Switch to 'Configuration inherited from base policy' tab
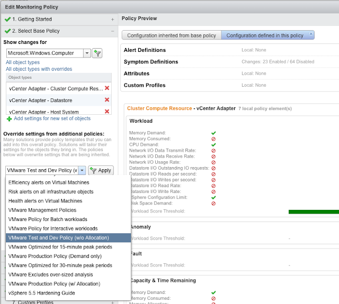 pos(171,35)
